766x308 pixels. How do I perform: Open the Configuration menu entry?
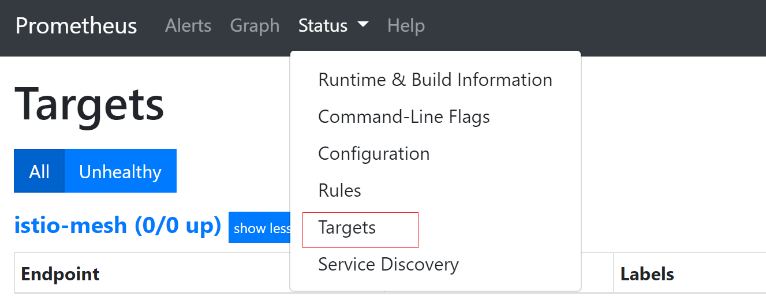tap(435, 153)
